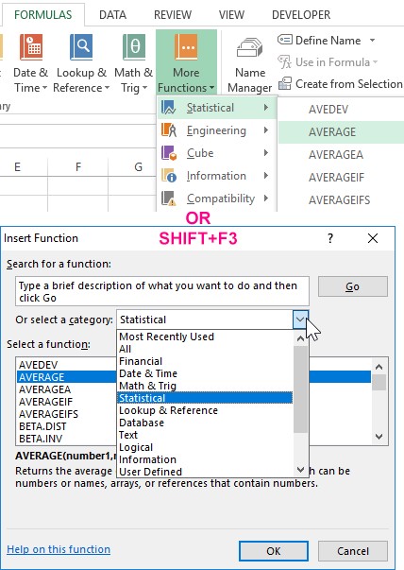Click the Create from Selection icon

(285, 83)
